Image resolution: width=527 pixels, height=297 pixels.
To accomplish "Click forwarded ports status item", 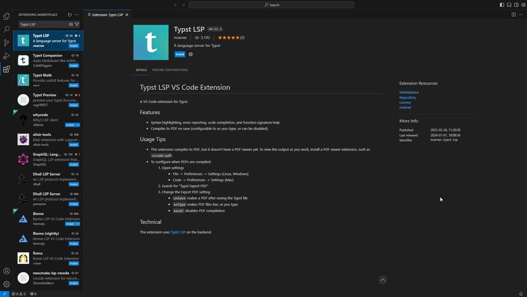I will (33, 294).
